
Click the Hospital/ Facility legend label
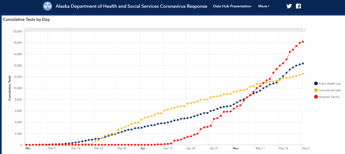(x=329, y=97)
